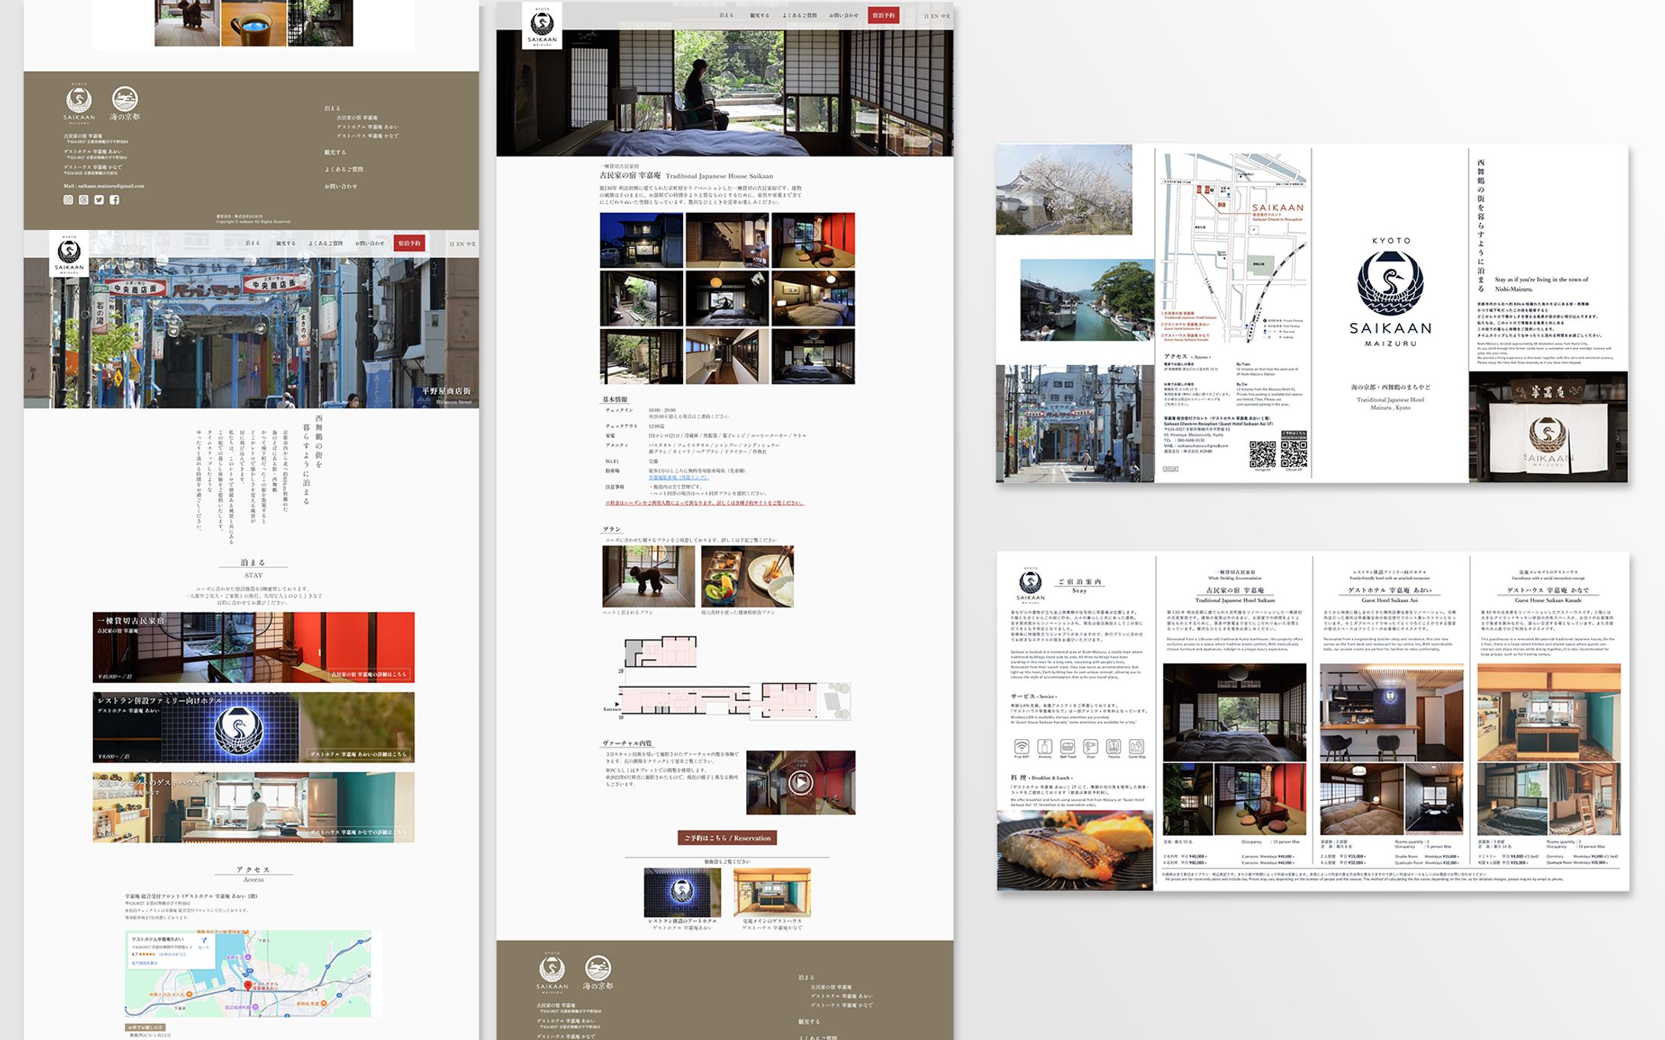Play the virtual tour video thumbnail
Image resolution: width=1665 pixels, height=1040 pixels.
point(800,782)
